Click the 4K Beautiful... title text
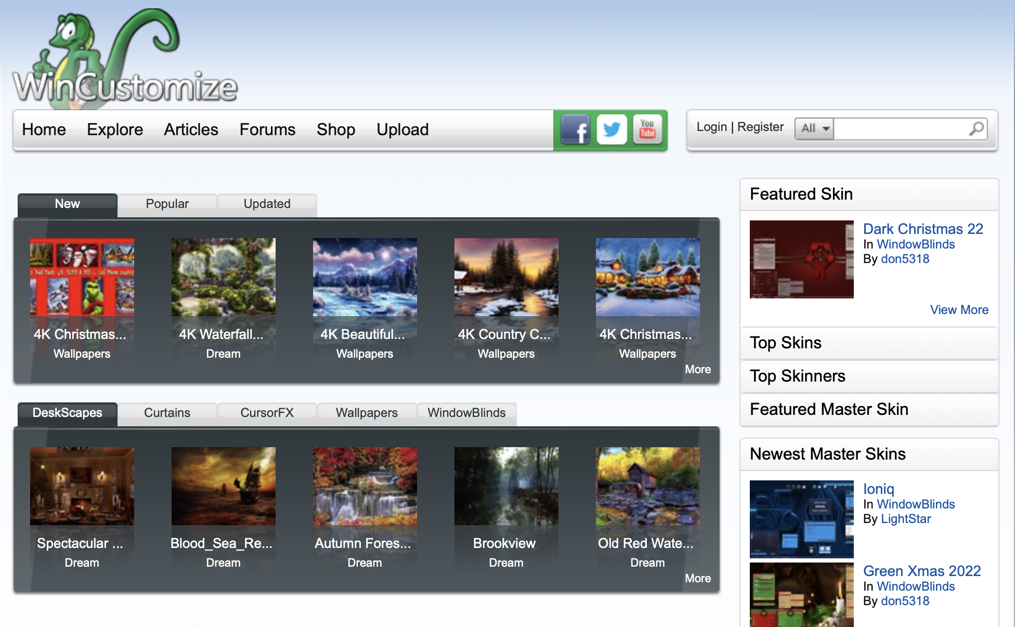 (363, 334)
